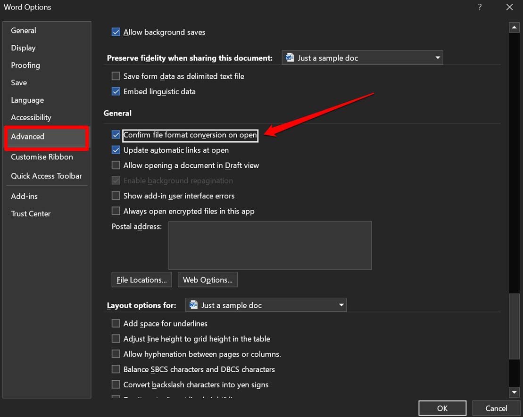Switch to the Add-ins category
Screen dimensions: 523x417
point(47,196)
